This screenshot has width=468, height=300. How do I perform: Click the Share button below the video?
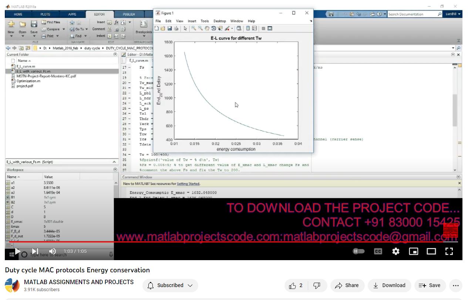pyautogui.click(x=347, y=285)
